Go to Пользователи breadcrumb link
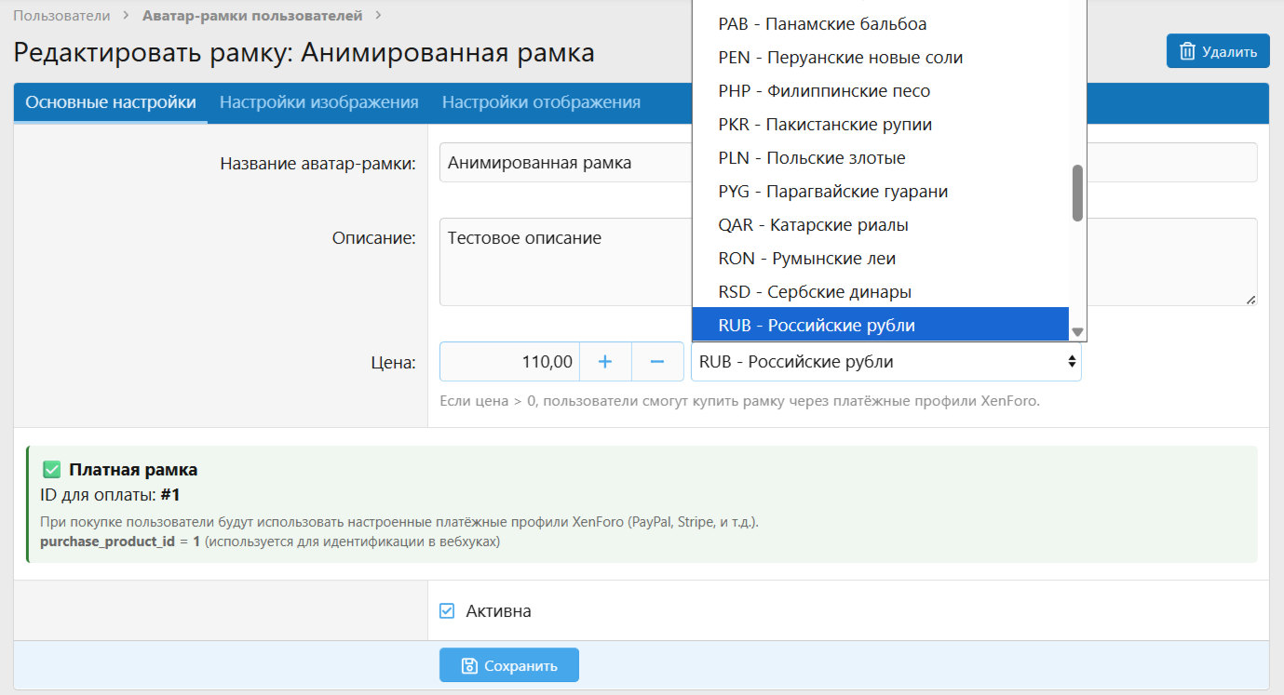The image size is (1284, 695). pos(61,16)
